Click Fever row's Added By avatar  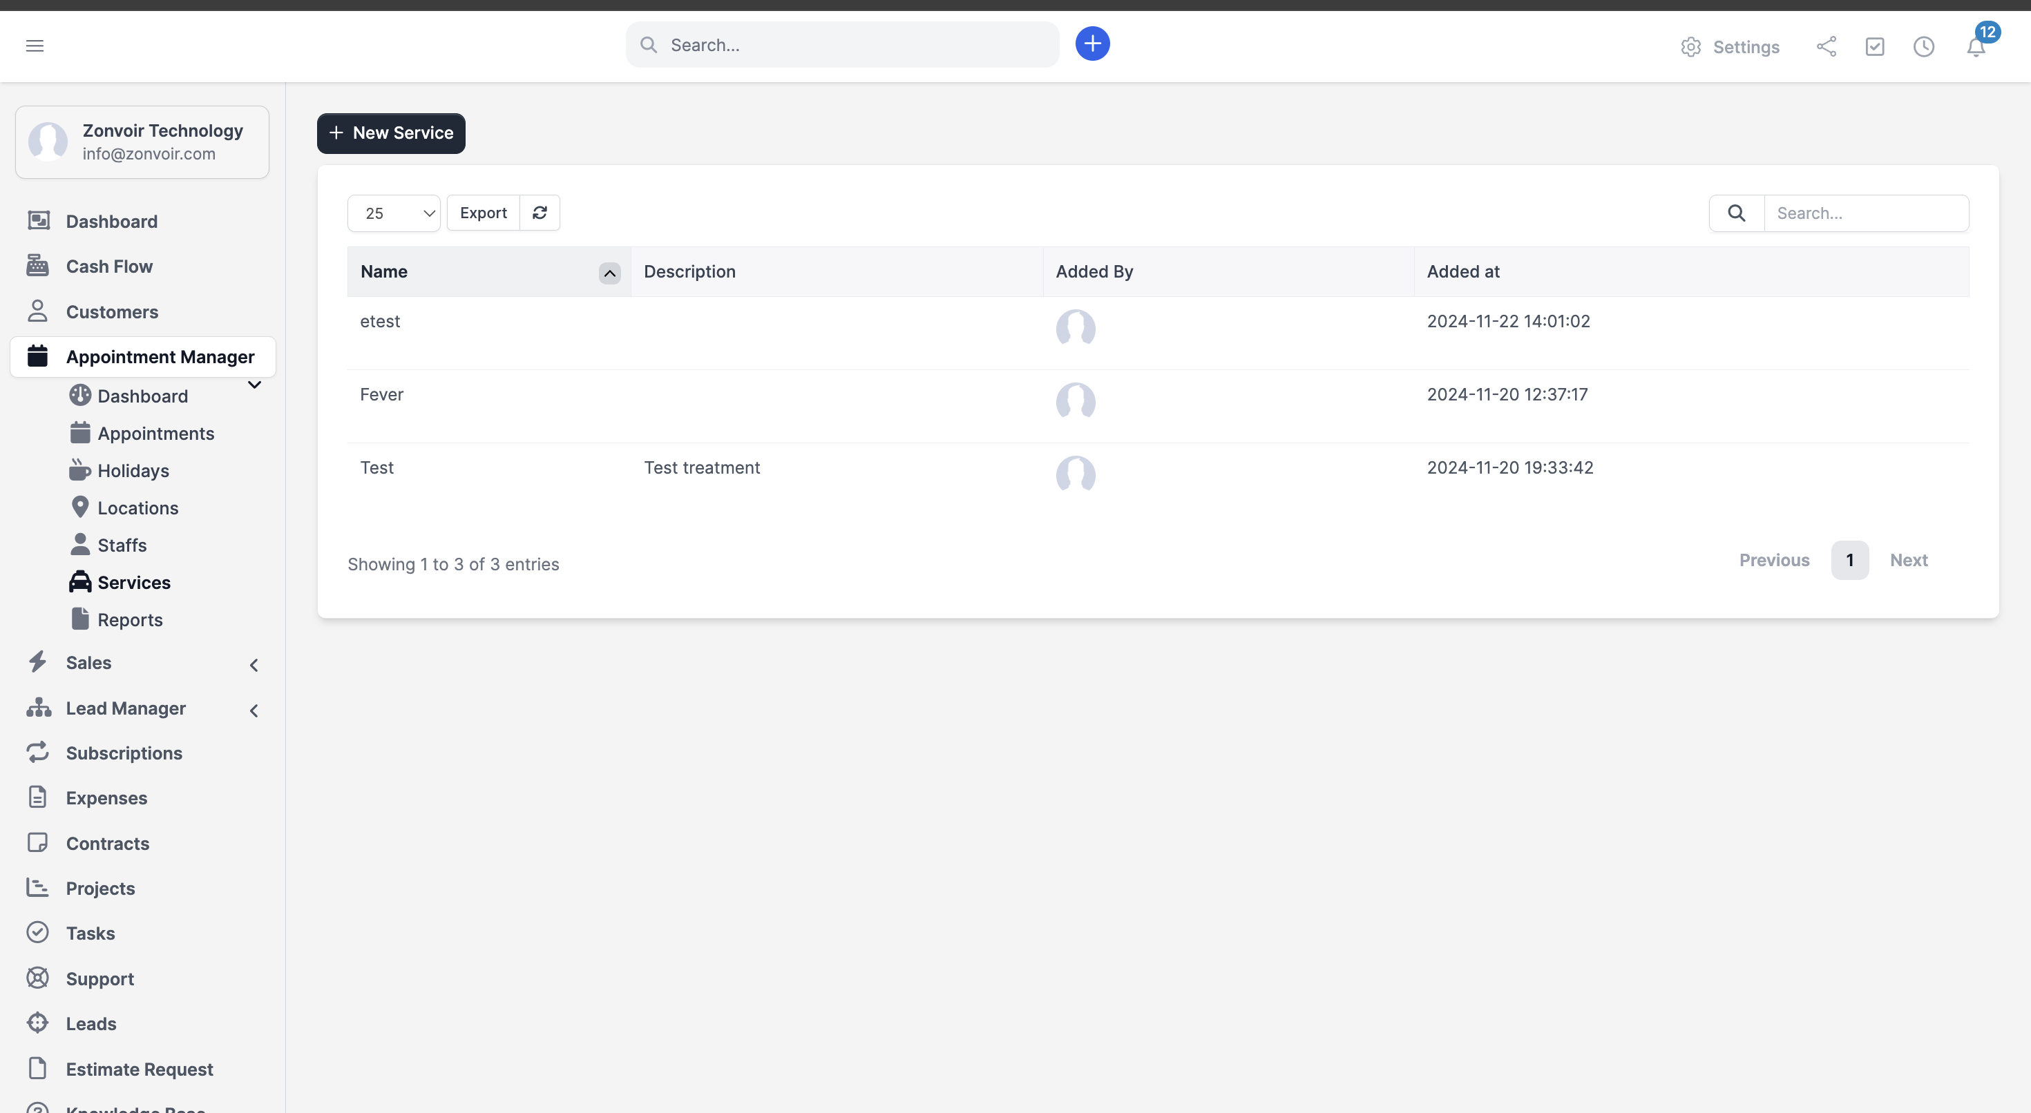coord(1076,400)
